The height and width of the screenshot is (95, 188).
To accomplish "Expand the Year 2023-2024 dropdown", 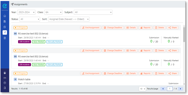I will (x=26, y=12).
